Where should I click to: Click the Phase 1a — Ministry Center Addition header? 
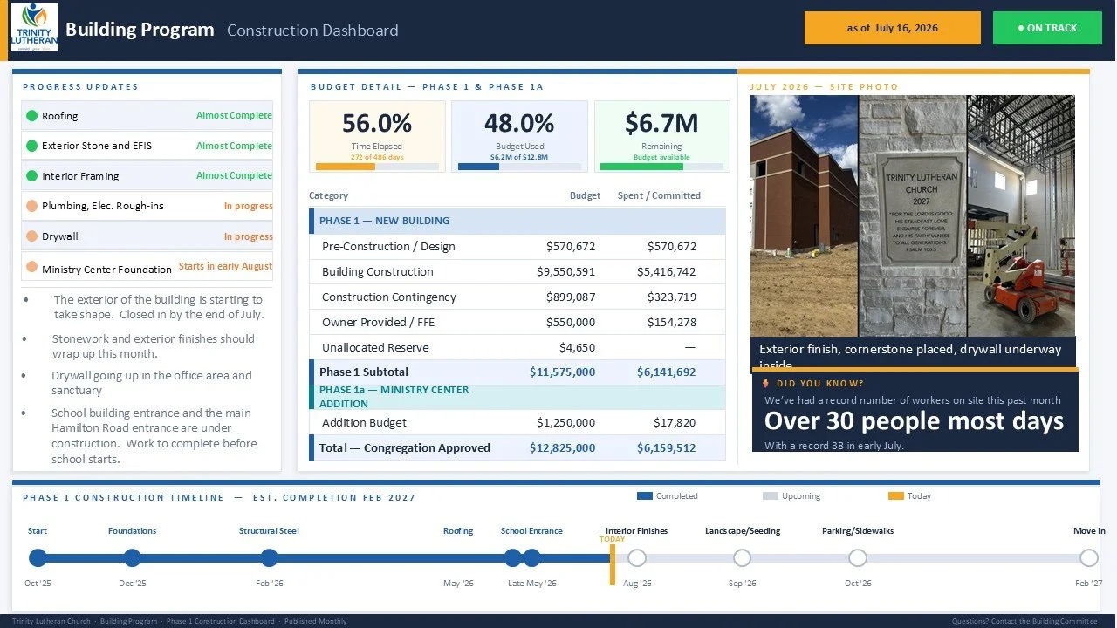pyautogui.click(x=517, y=397)
